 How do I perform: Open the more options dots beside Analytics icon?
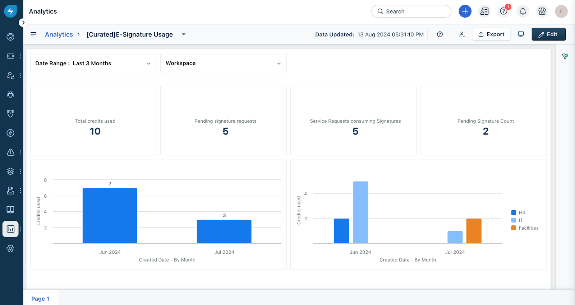20,229
